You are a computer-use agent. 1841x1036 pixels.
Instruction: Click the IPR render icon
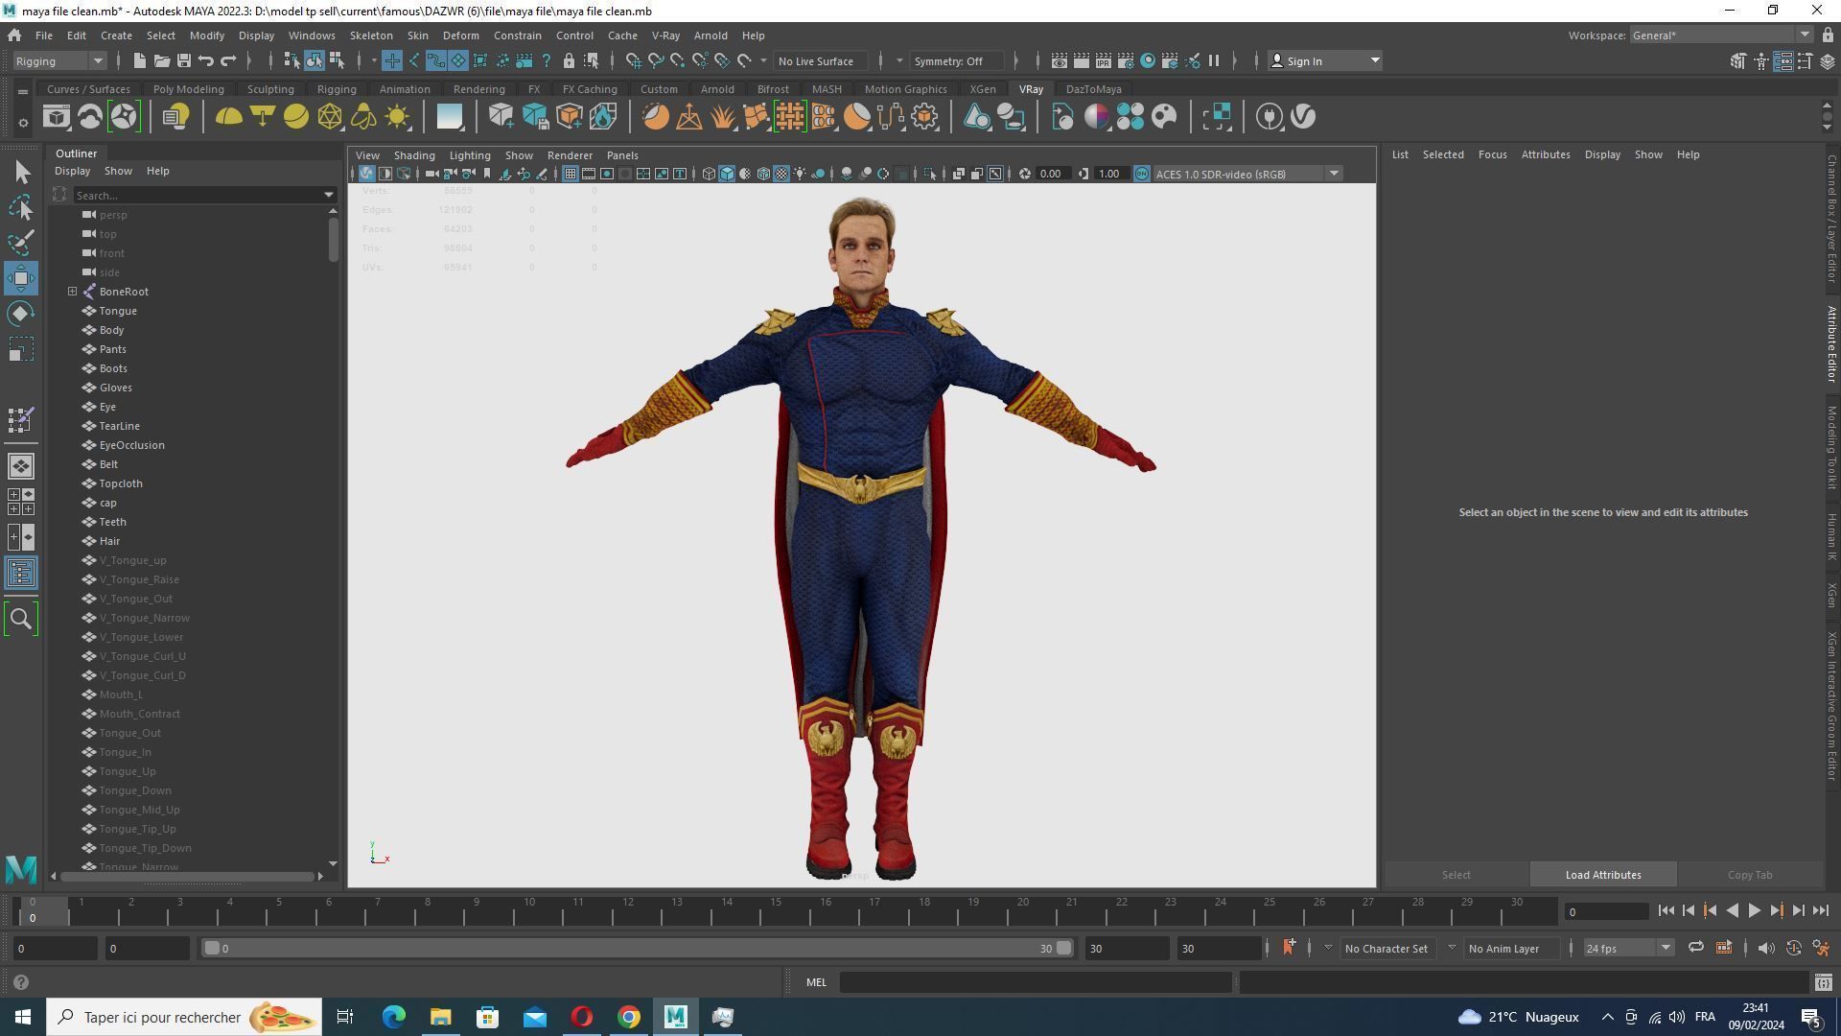[1103, 61]
